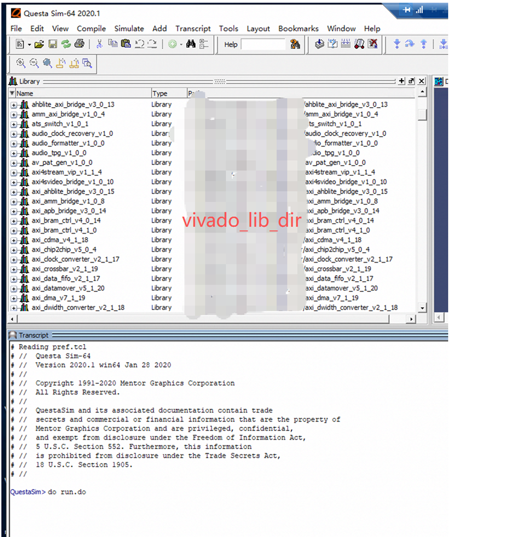This screenshot has width=521, height=537.
Task: Click the Transcript panel title
Action: pos(33,335)
